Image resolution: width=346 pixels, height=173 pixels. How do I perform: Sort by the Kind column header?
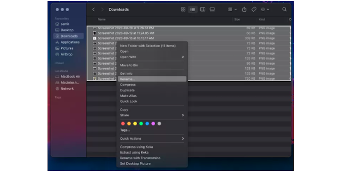tap(262, 19)
